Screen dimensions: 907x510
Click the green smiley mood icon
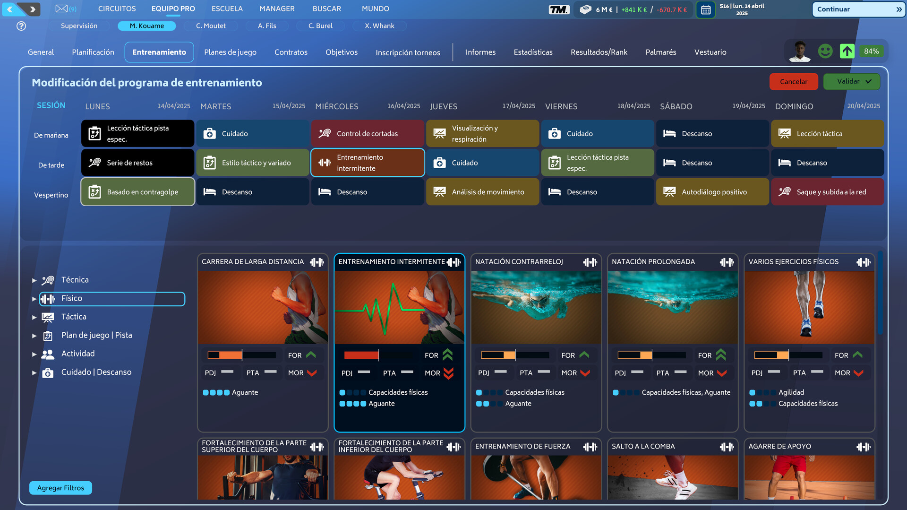pyautogui.click(x=825, y=51)
